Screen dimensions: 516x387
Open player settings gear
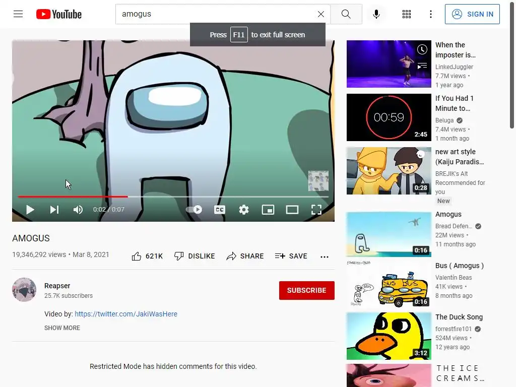click(244, 210)
